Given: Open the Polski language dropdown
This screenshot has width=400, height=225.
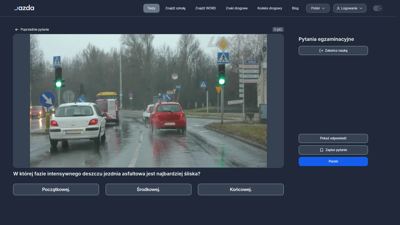Looking at the screenshot, I should (x=318, y=8).
